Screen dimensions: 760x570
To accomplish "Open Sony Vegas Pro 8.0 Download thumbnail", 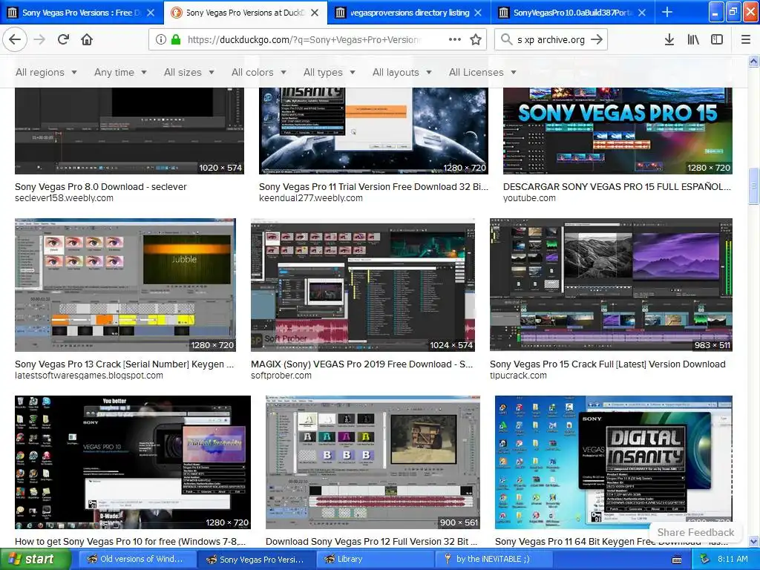I will 129,131.
